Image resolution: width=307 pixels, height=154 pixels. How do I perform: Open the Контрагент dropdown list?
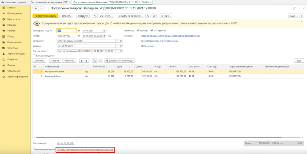117,41
